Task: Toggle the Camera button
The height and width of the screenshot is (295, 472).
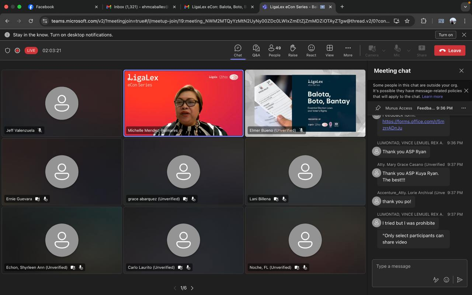Action: (372, 51)
